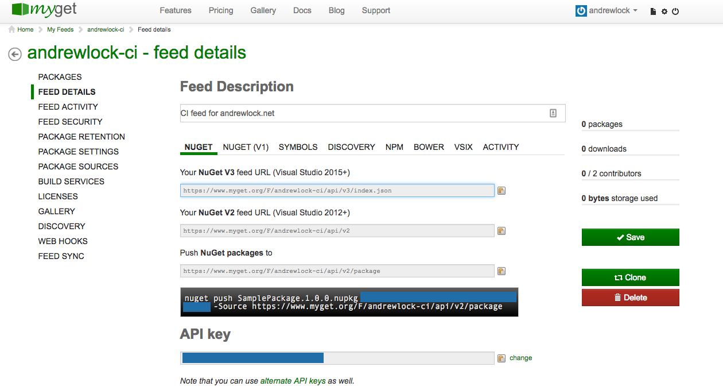Open BUILD SERVICES in sidebar

pyautogui.click(x=71, y=182)
